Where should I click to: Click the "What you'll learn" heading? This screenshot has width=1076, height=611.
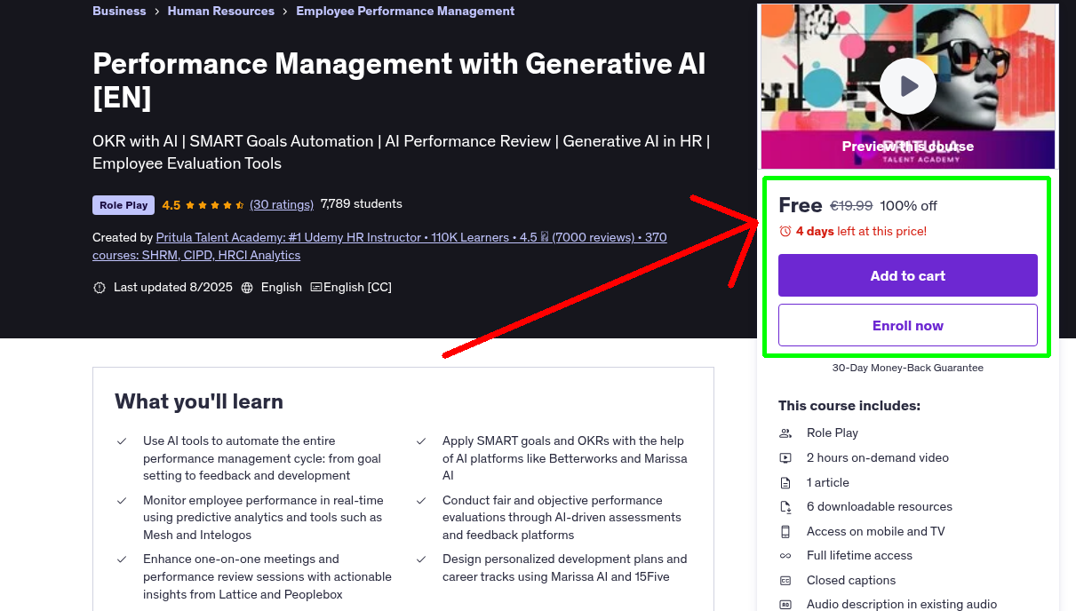tap(199, 401)
